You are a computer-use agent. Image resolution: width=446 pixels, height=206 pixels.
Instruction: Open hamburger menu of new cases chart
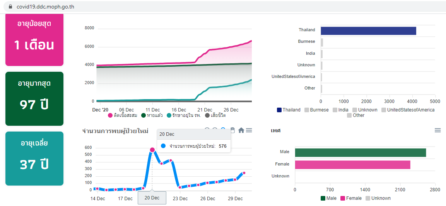click(249, 130)
